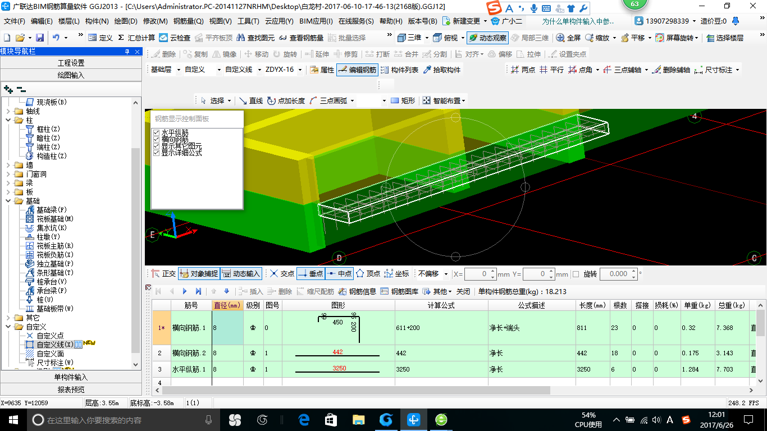Toggle 编辑钢筋 edit rebar button
The image size is (767, 431).
coord(357,70)
